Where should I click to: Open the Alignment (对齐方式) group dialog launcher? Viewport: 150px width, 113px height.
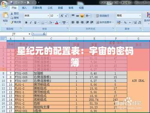(113, 28)
